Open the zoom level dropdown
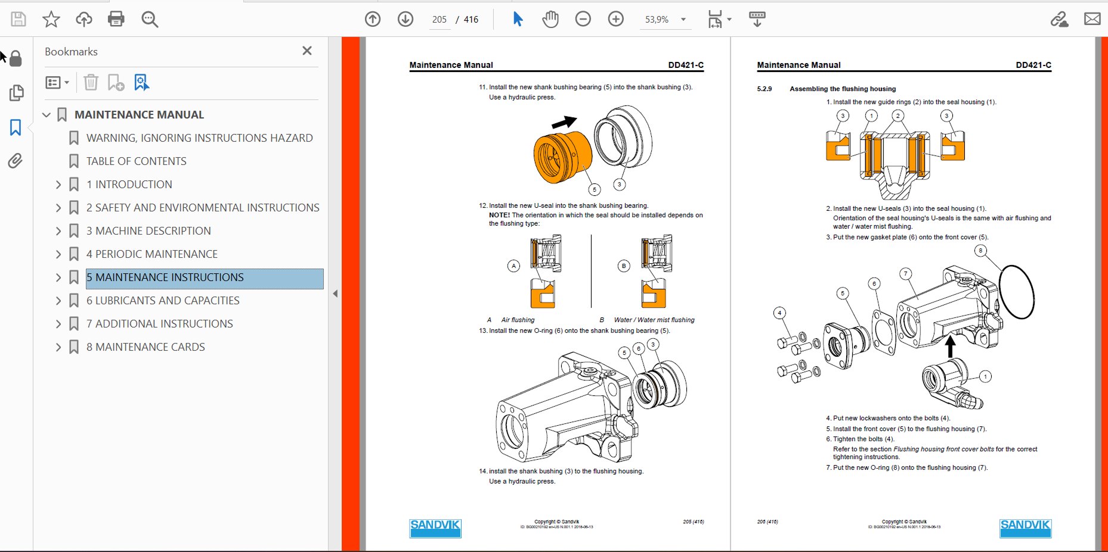Screen dimensions: 1108x552 point(683,20)
